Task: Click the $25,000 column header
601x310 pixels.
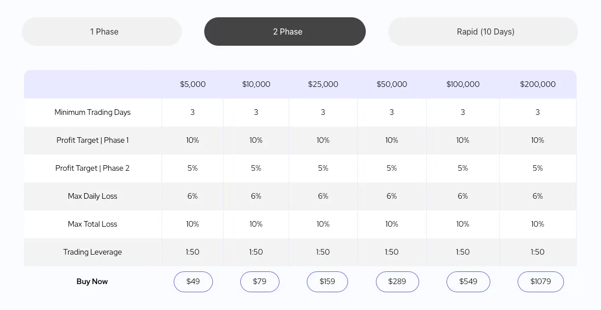Action: (x=323, y=84)
